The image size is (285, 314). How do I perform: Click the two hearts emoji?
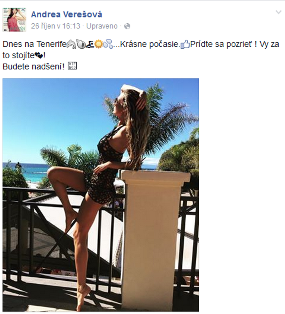tap(39, 56)
